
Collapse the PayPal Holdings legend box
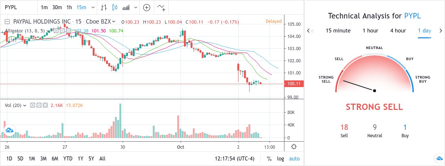pyautogui.click(x=6, y=21)
